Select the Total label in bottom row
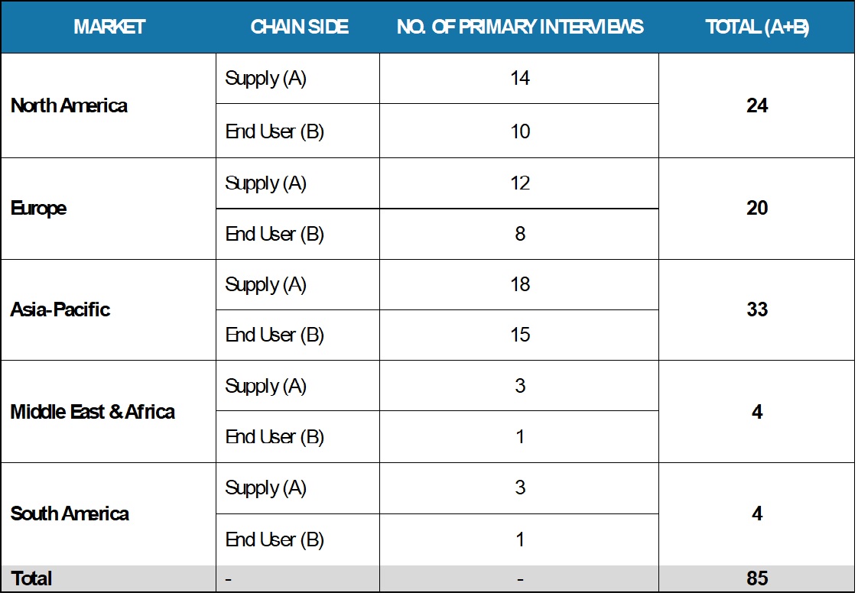858x596 pixels. coord(31,578)
